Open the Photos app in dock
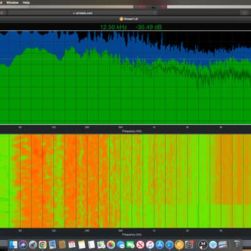Image resolution: width=251 pixels, height=251 pixels. (x=111, y=245)
